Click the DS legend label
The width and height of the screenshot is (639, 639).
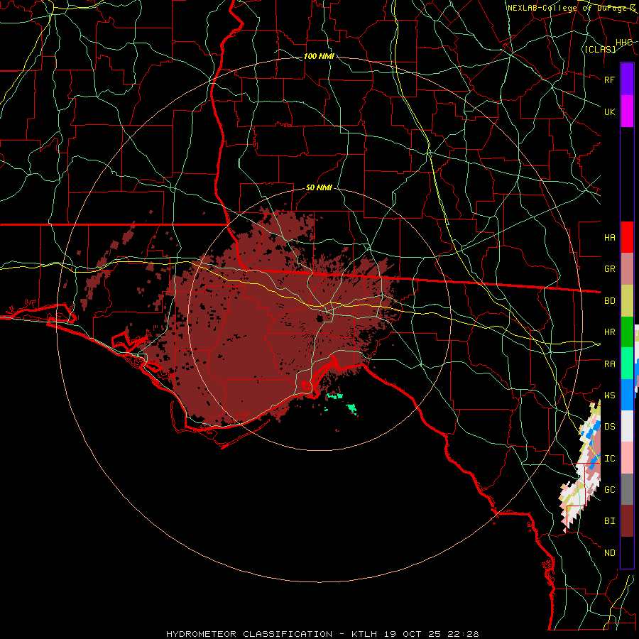pyautogui.click(x=610, y=427)
